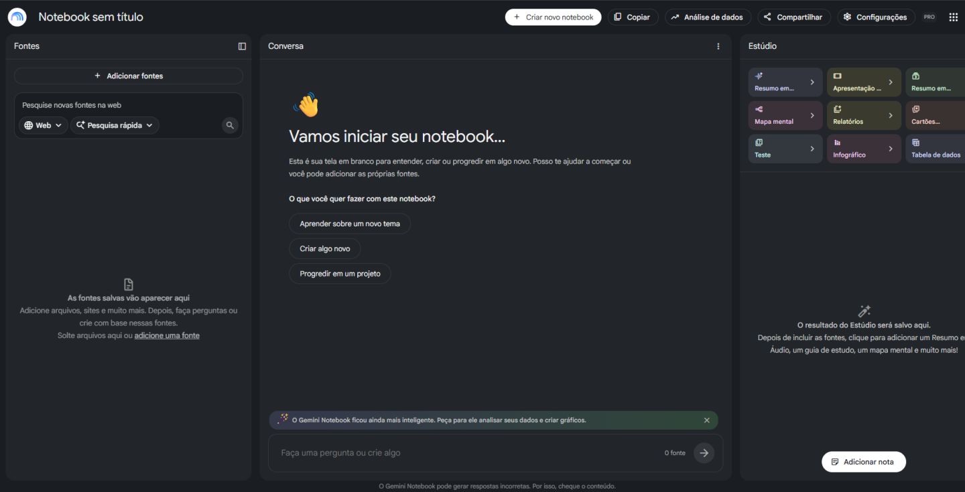Choose Aprender sobre um novo tema
The image size is (965, 492).
[350, 224]
